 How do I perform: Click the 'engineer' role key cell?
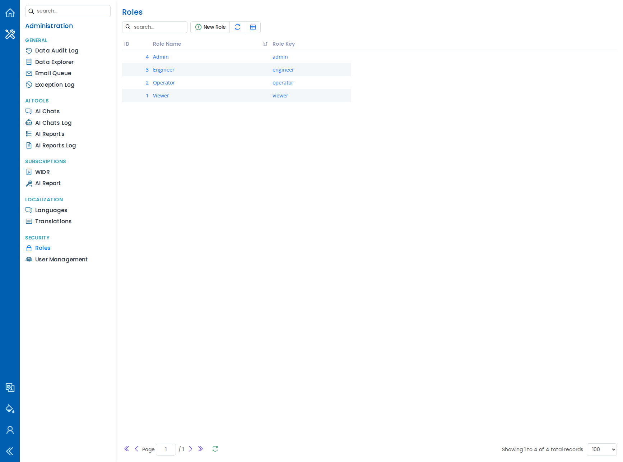(x=283, y=70)
